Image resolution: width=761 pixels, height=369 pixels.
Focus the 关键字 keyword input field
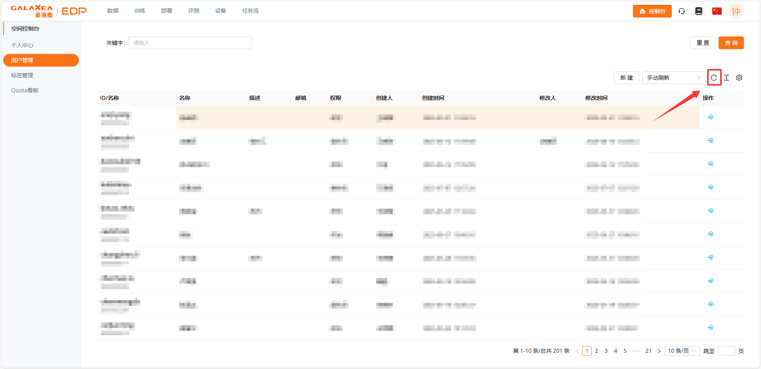tap(190, 43)
